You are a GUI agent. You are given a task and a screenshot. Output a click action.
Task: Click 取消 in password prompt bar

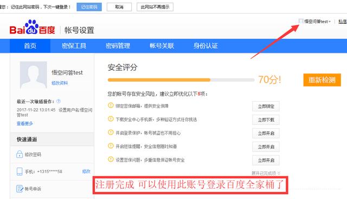[x=119, y=7]
